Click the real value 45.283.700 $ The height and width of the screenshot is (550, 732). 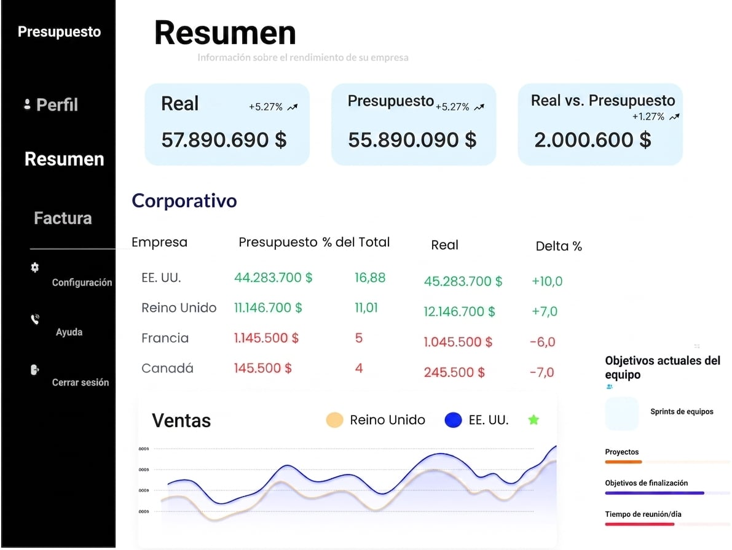pyautogui.click(x=463, y=282)
